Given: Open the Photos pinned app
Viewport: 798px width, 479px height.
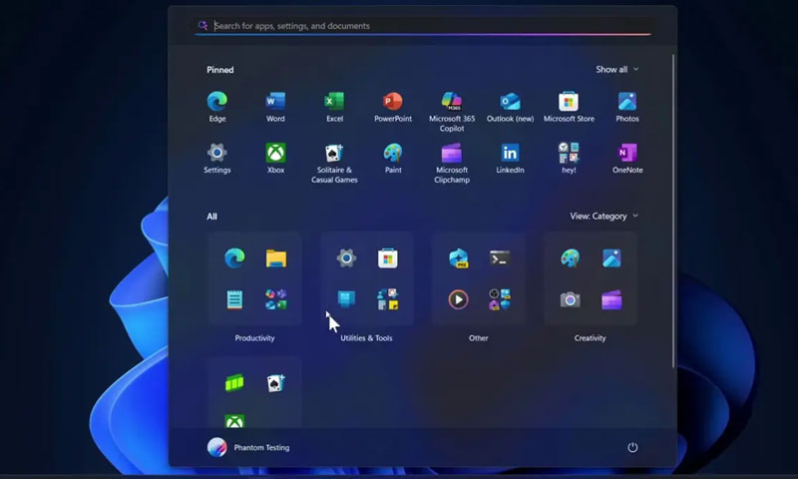Looking at the screenshot, I should click(627, 107).
